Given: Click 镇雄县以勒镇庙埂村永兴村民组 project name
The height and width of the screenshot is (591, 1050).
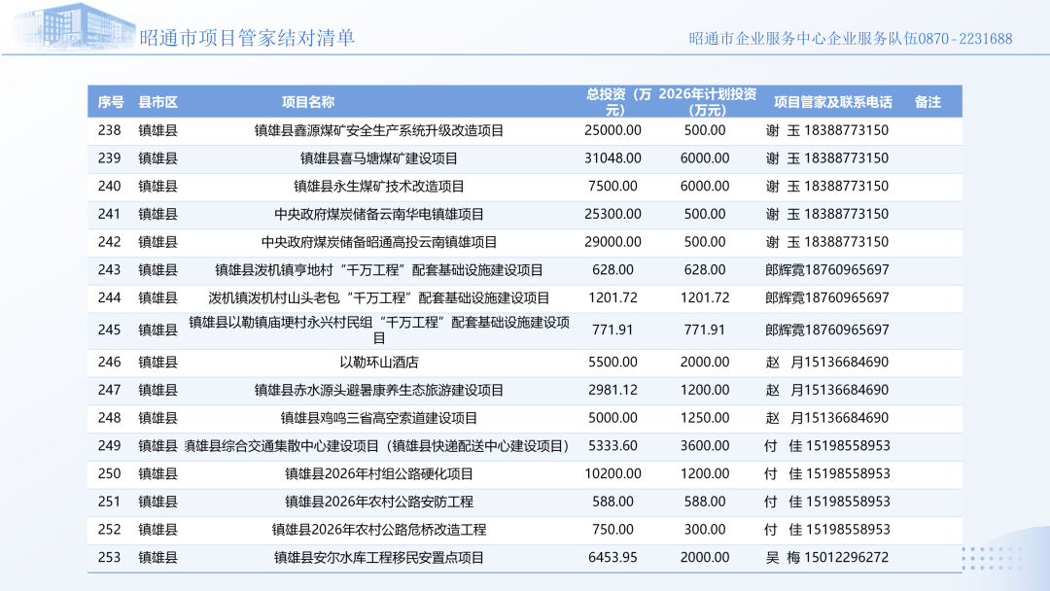Looking at the screenshot, I should click(x=379, y=330).
